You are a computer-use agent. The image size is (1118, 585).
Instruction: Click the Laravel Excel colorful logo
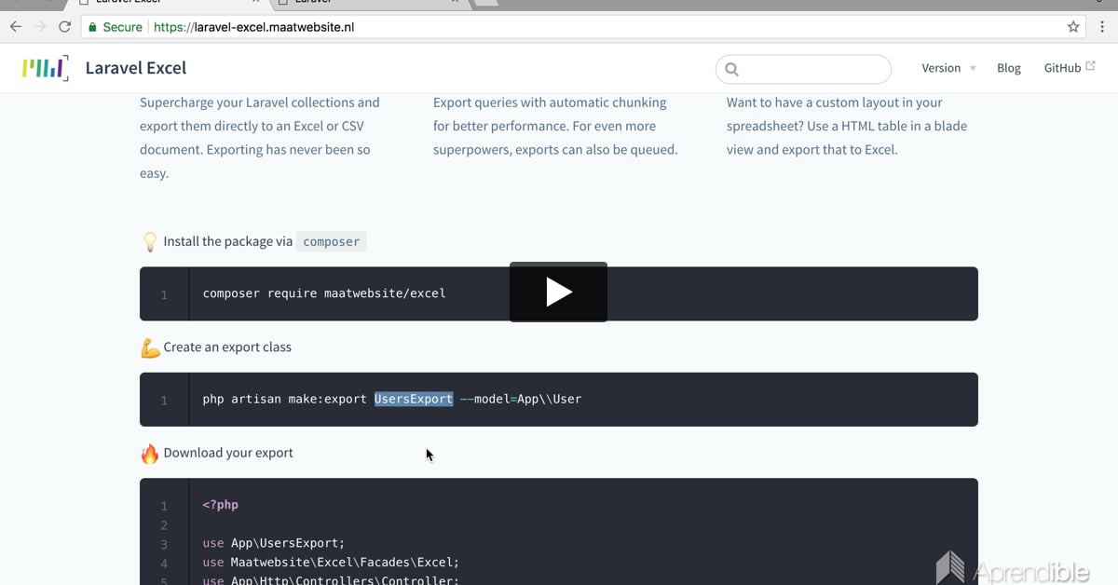pyautogui.click(x=46, y=68)
